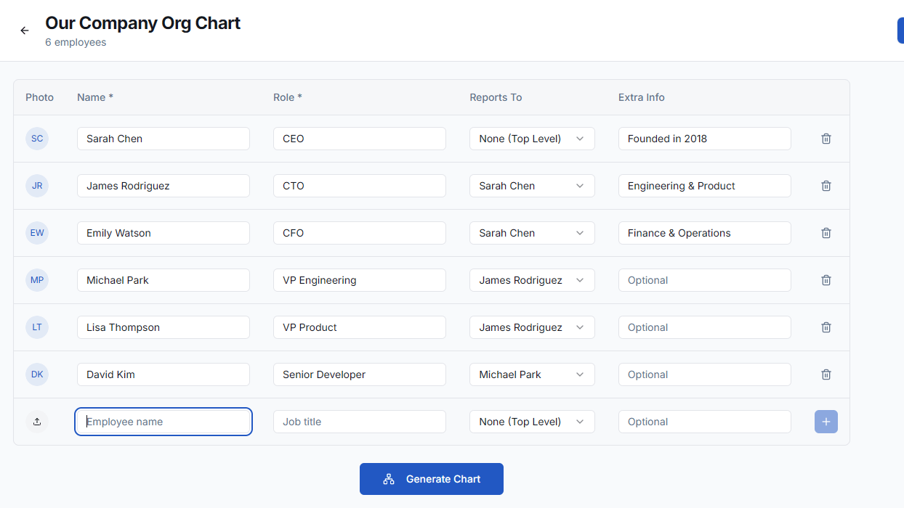Click Sarah Chen's SC avatar circle
Screen dimensions: 904x508
(37, 138)
